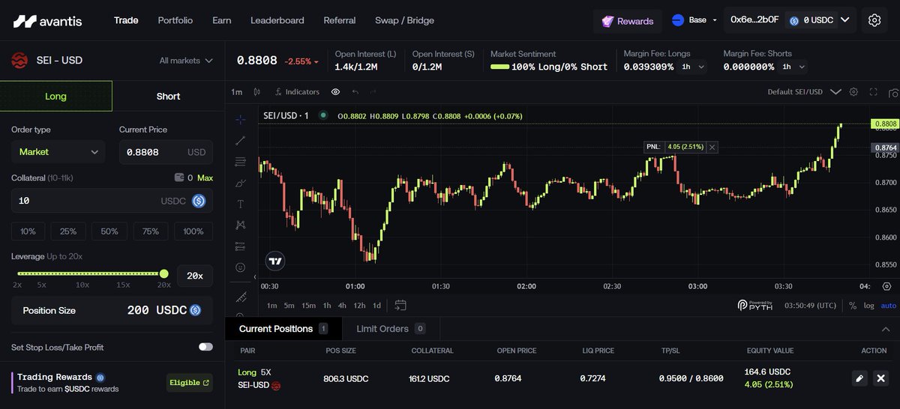Edit the SEI-USD position with pencil icon
900x409 pixels.
(x=859, y=378)
